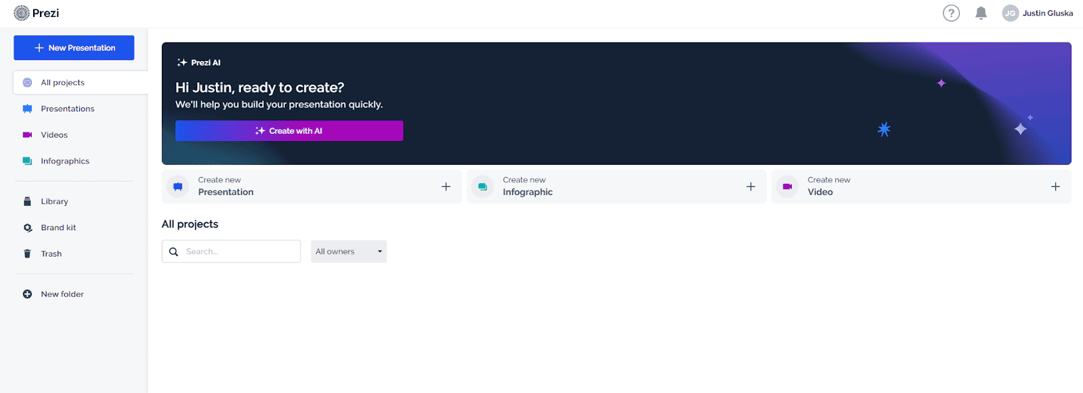Screen dimensions: 1083x393
Task: Open Justin Gluska account name
Action: (x=1047, y=13)
